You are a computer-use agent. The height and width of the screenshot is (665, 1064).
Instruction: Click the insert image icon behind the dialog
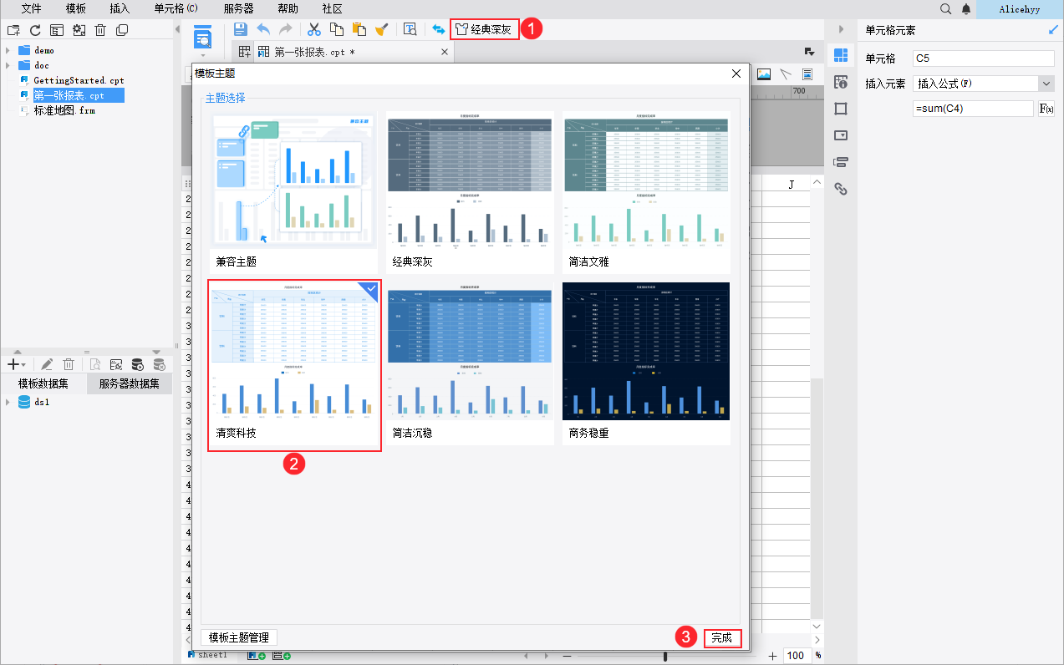coord(763,74)
